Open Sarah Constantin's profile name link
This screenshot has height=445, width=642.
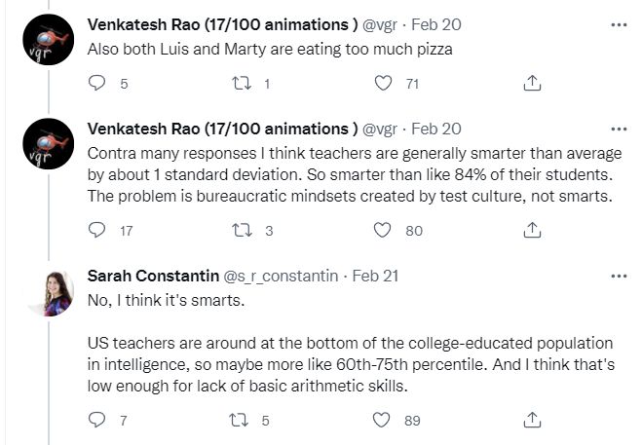coord(153,276)
